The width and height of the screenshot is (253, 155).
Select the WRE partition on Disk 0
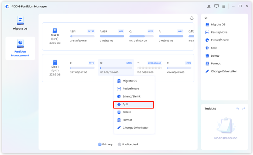pos(171,36)
